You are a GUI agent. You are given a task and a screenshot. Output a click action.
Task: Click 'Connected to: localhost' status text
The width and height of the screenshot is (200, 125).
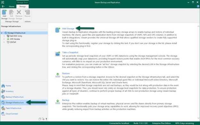pyautogui.click(x=119, y=123)
